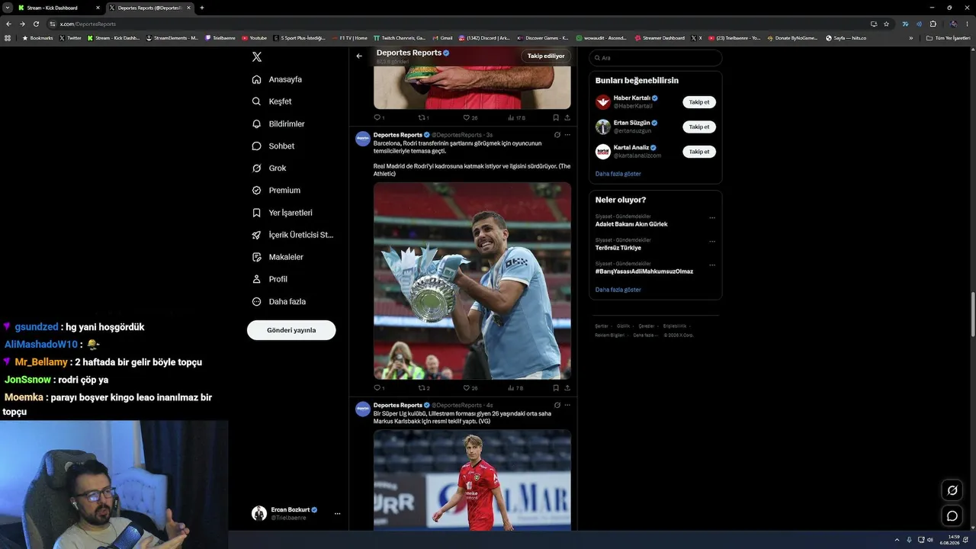Open Makaleler from the sidebar
The height and width of the screenshot is (549, 976).
278,257
